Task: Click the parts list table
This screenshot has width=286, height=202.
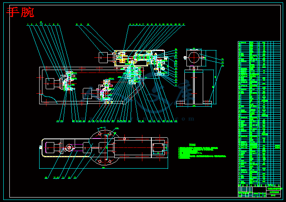Action: [259, 114]
